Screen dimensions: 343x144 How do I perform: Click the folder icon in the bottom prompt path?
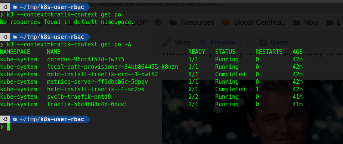(x=15, y=119)
